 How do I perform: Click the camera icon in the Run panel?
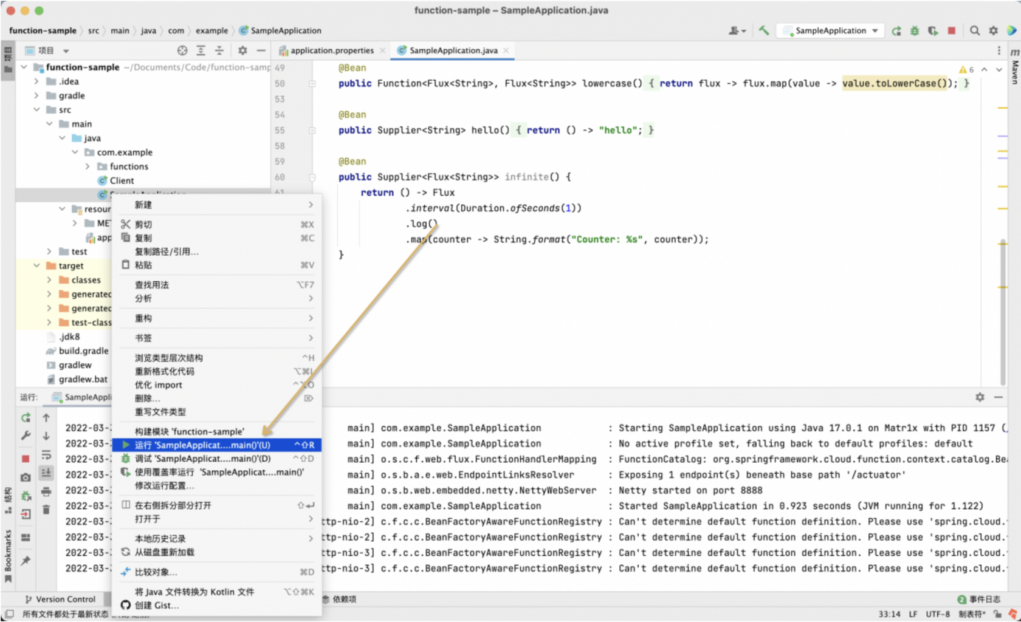click(26, 477)
